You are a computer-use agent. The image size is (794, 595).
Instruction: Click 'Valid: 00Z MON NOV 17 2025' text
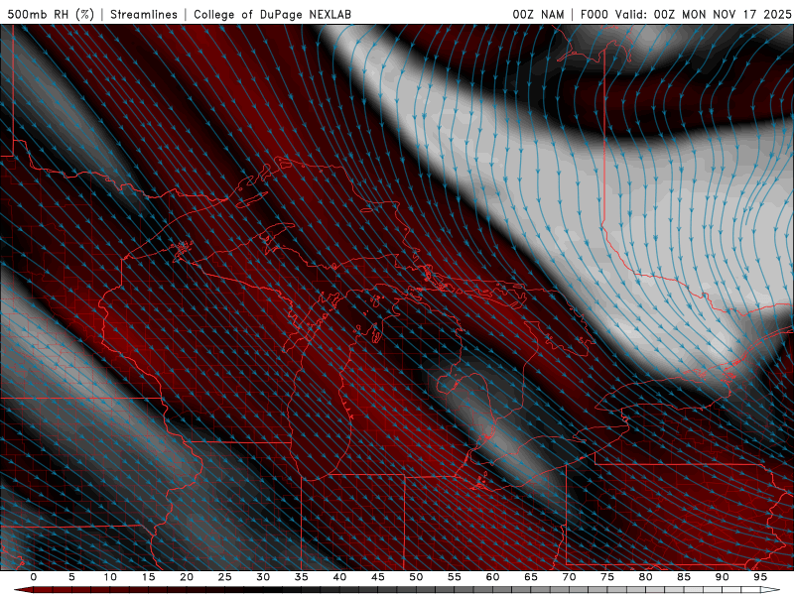703,14
